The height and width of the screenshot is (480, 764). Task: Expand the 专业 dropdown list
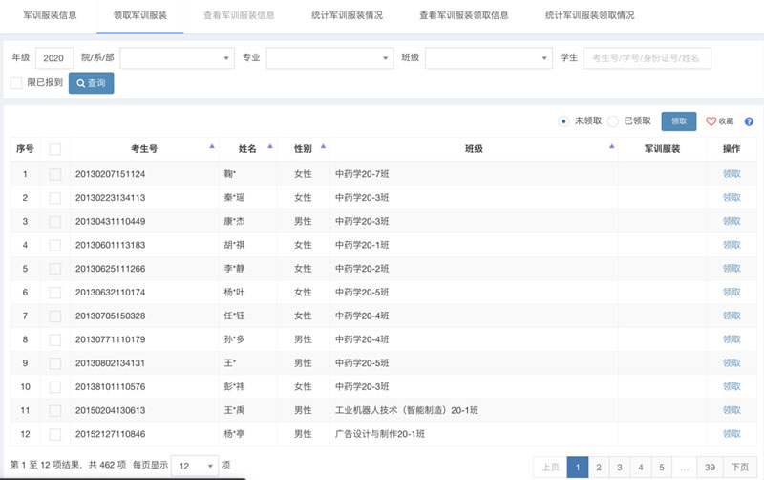329,58
